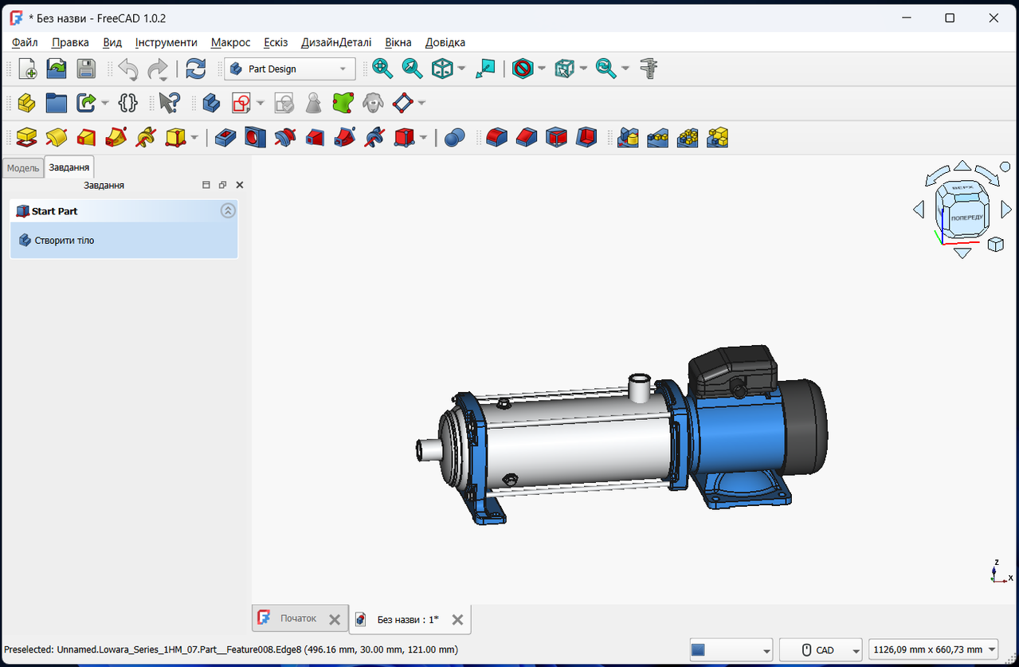Close the Без назви : 1* tab
This screenshot has height=667, width=1019.
457,619
